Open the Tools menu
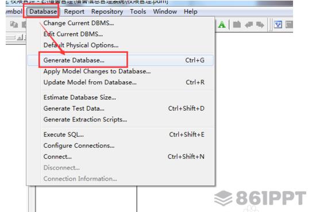Image resolution: width=312 pixels, height=212 pixels. point(138,11)
